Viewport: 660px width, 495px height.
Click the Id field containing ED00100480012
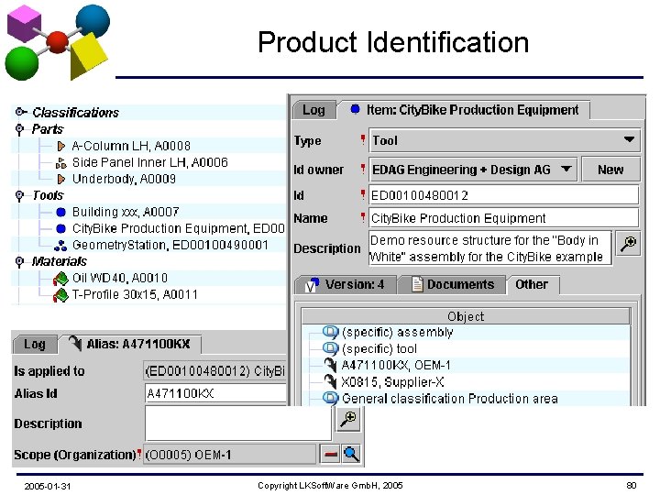(503, 195)
